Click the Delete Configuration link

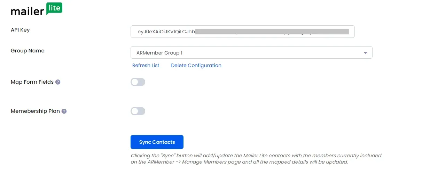coord(196,65)
